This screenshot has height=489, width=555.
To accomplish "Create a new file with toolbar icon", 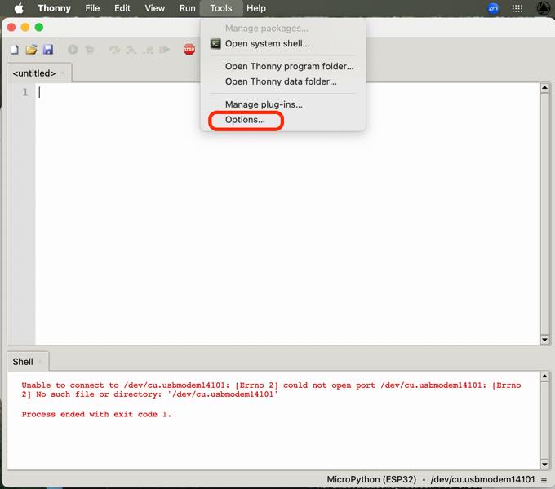I will coord(15,50).
